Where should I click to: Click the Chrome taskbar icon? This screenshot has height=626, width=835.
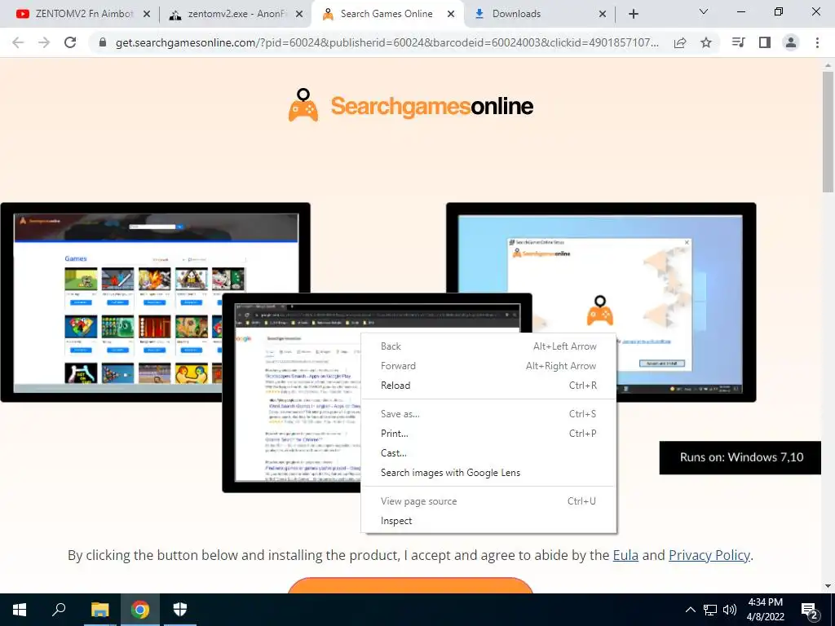coord(140,610)
